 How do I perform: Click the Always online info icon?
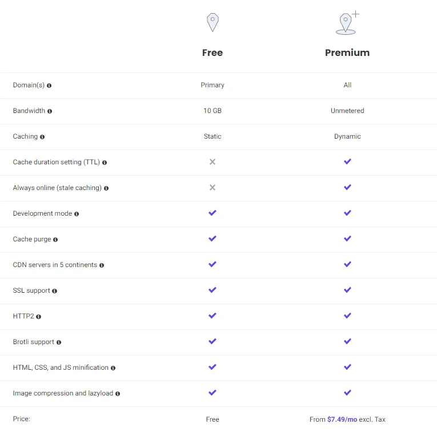pyautogui.click(x=106, y=188)
